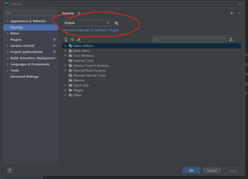Open the keymap gear settings icon
This screenshot has width=248, height=179.
[x=116, y=23]
